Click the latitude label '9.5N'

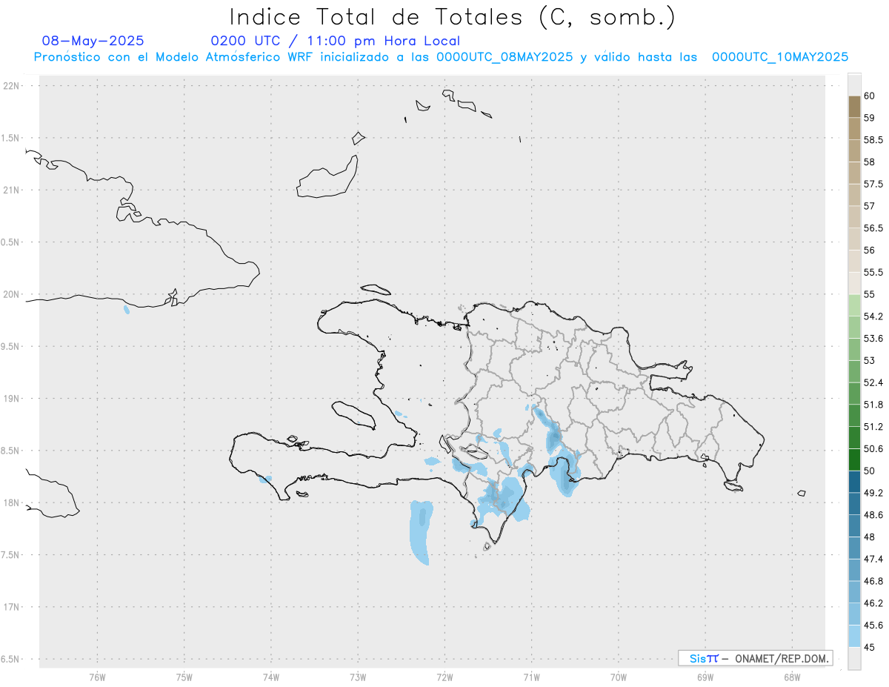pyautogui.click(x=11, y=346)
